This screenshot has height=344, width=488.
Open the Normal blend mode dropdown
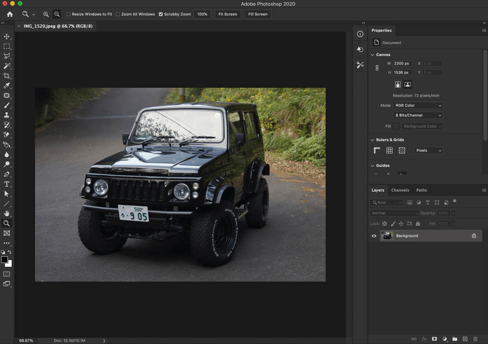point(394,213)
